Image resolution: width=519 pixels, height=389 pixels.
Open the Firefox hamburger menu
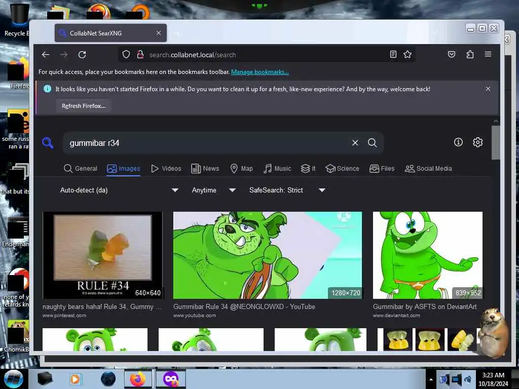[x=488, y=54]
